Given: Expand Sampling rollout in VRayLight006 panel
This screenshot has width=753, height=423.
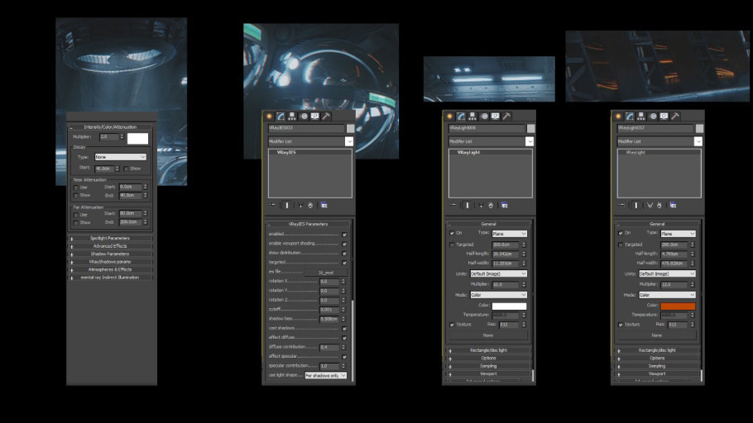Looking at the screenshot, I should click(x=488, y=366).
